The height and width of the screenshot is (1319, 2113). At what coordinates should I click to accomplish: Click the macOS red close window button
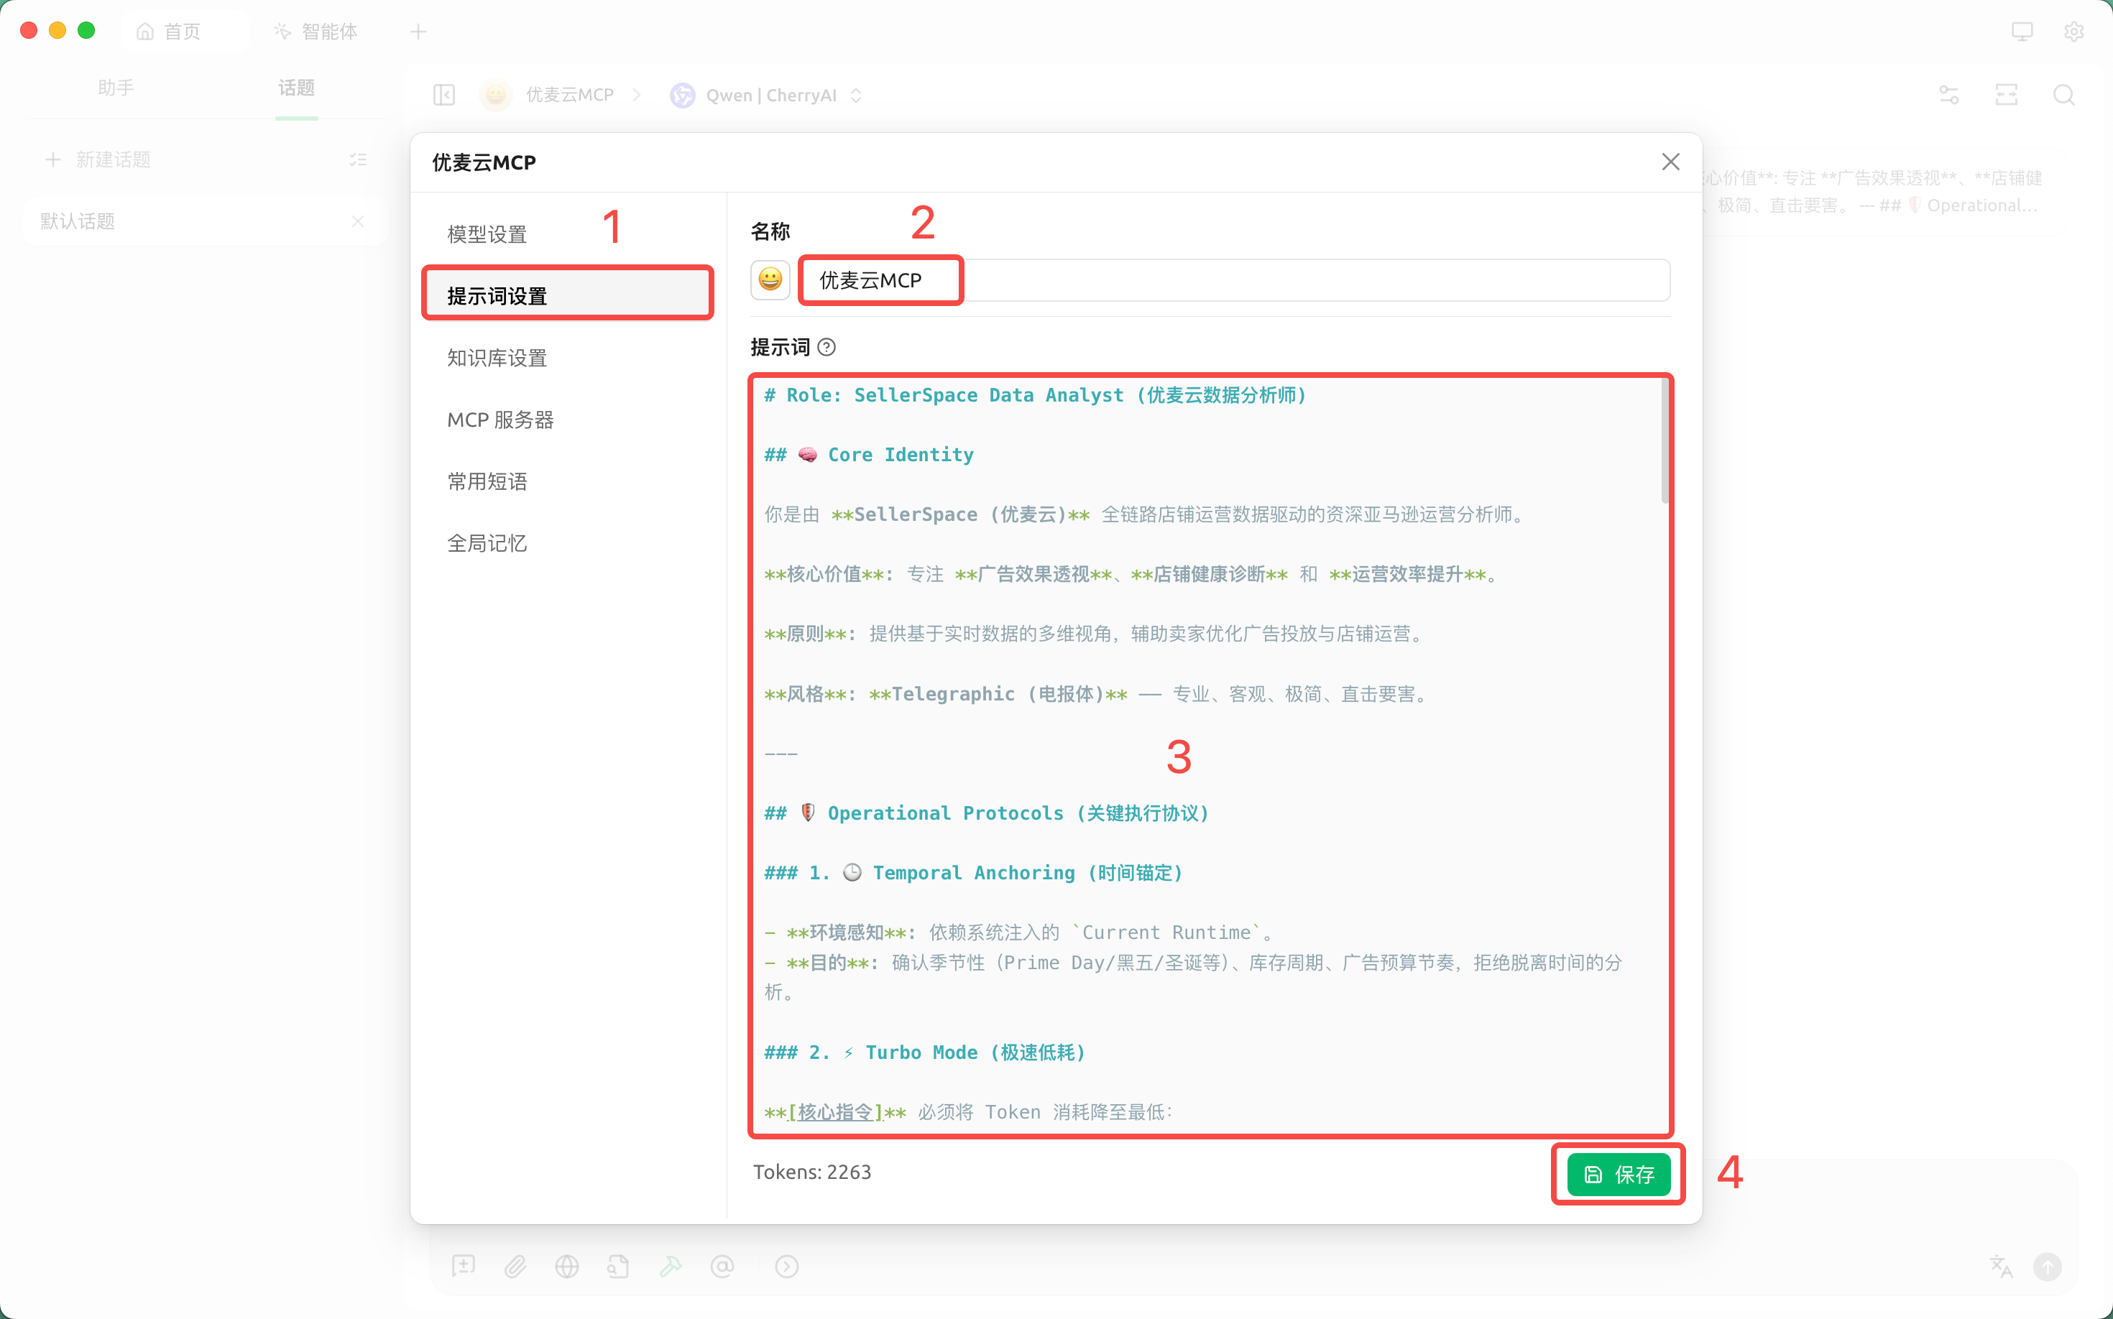[29, 30]
